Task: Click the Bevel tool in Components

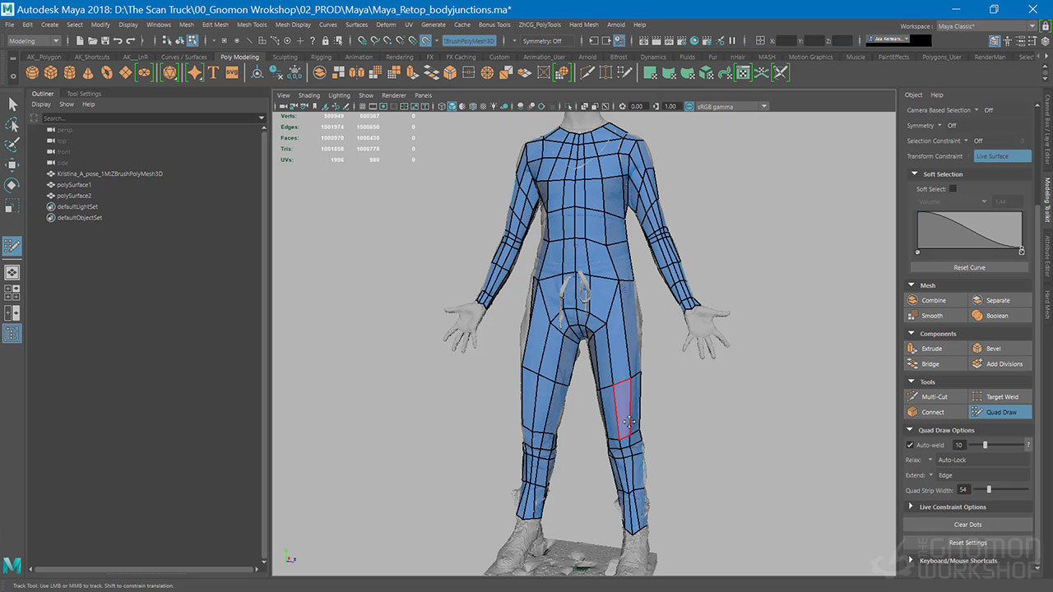Action: coord(1000,349)
